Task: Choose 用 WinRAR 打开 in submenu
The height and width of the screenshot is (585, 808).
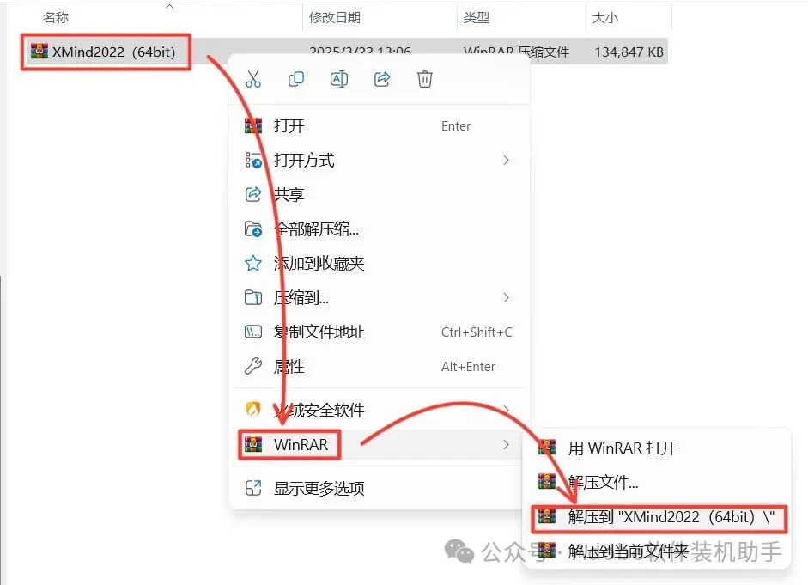Action: pos(657,448)
